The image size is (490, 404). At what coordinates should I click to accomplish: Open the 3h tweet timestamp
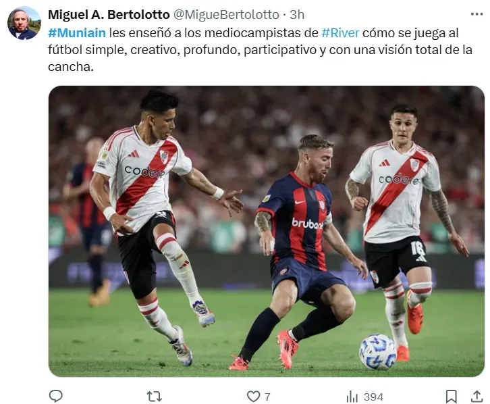(297, 14)
